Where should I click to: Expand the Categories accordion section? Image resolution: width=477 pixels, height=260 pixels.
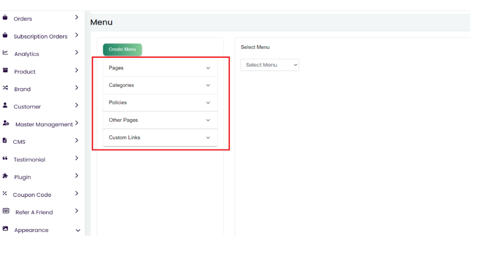pyautogui.click(x=160, y=85)
